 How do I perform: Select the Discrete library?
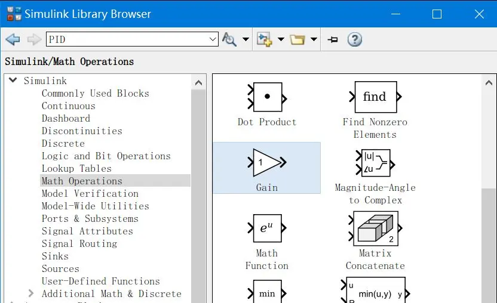coord(63,143)
